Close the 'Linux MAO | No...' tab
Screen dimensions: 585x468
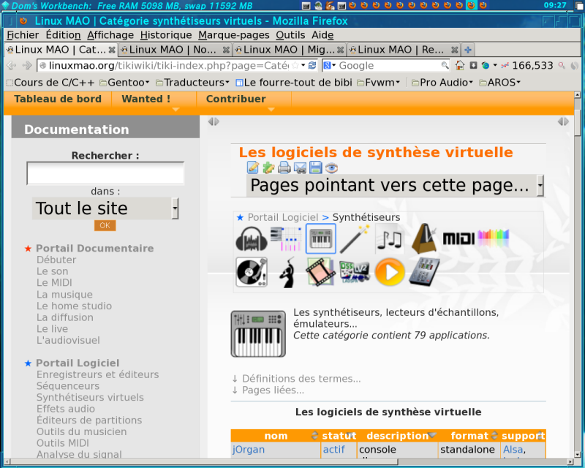tap(226, 50)
